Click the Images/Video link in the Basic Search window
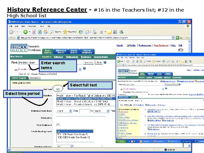Image resolution: width=204 pixels, height=153 pixels. 101,57
